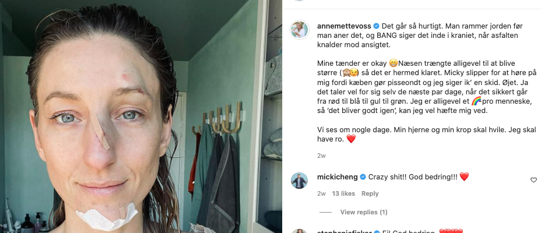This screenshot has width=541, height=233.
Task: Open annemettevoss profile picture avatar
Action: pos(300,30)
